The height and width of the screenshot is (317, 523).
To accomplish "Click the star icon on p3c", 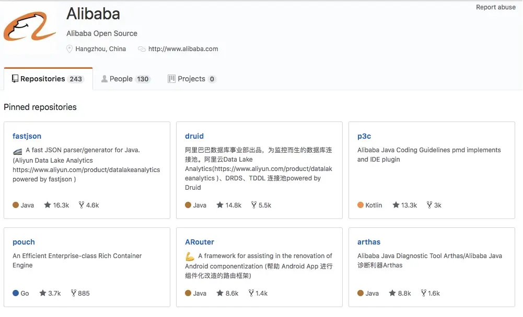I will click(396, 205).
